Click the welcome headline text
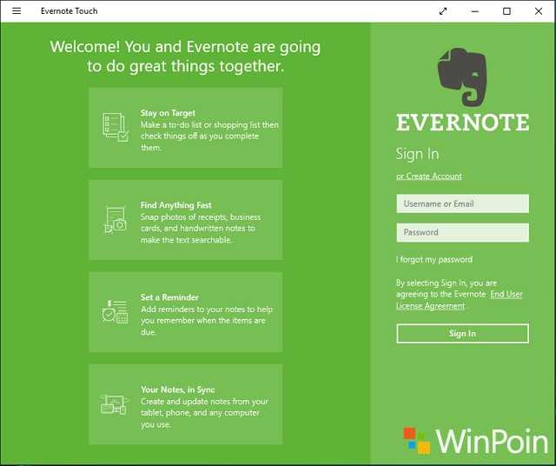Screen dimensions: 556x466 point(185,57)
